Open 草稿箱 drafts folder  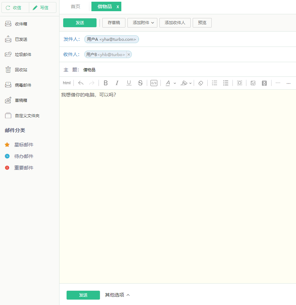click(x=21, y=101)
